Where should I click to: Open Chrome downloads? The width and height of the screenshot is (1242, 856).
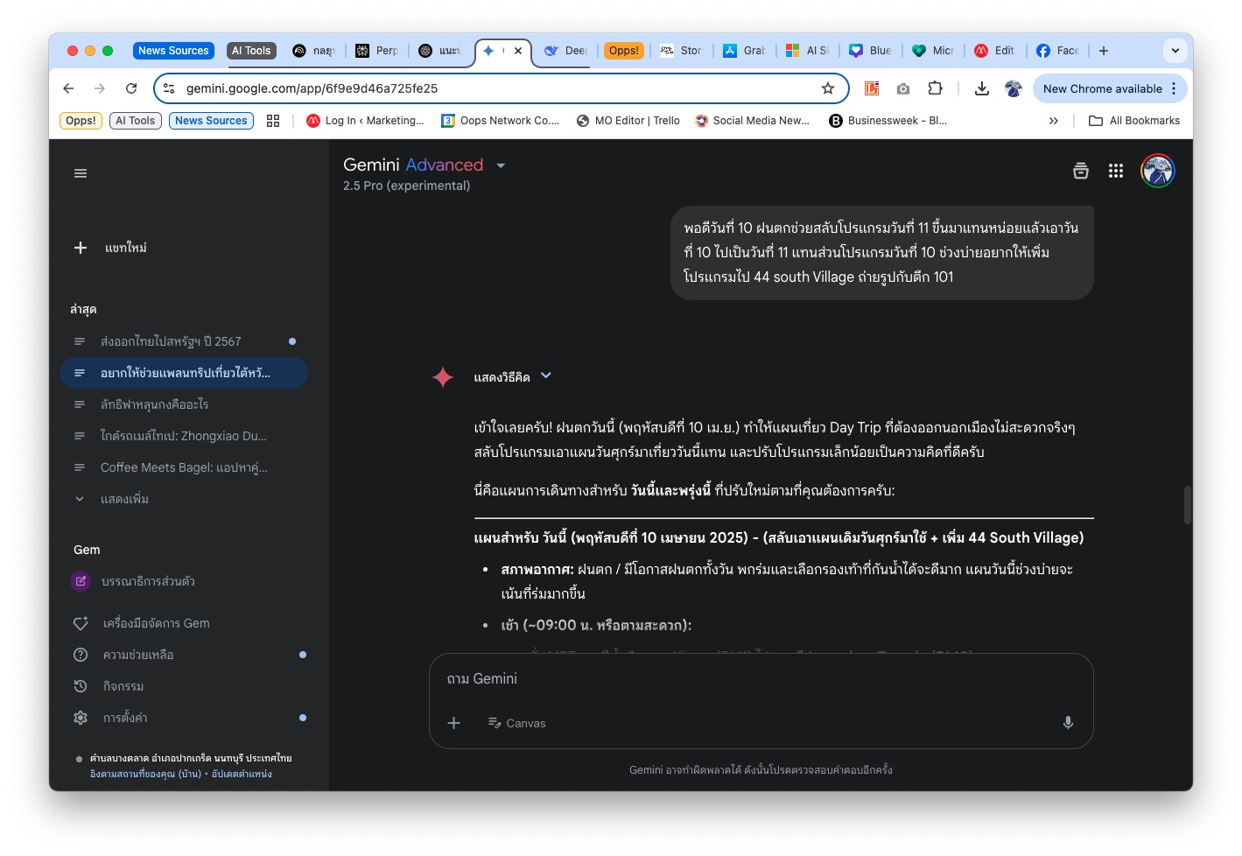click(x=982, y=88)
